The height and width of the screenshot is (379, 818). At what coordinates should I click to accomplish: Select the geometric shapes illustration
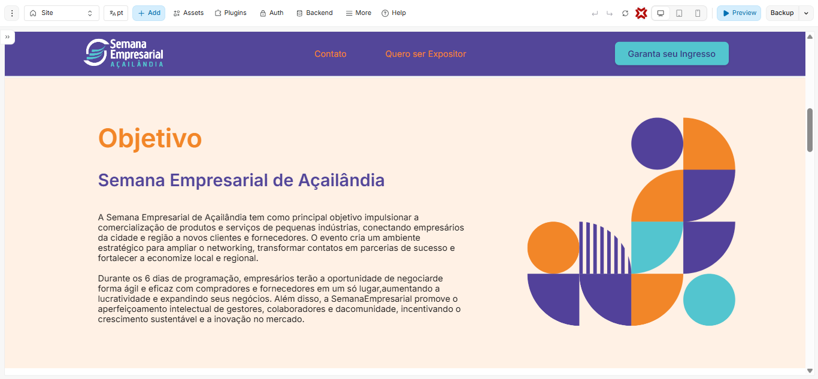pyautogui.click(x=631, y=222)
